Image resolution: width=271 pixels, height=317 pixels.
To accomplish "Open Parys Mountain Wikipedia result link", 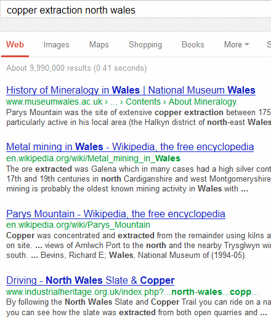I will pyautogui.click(x=116, y=214).
